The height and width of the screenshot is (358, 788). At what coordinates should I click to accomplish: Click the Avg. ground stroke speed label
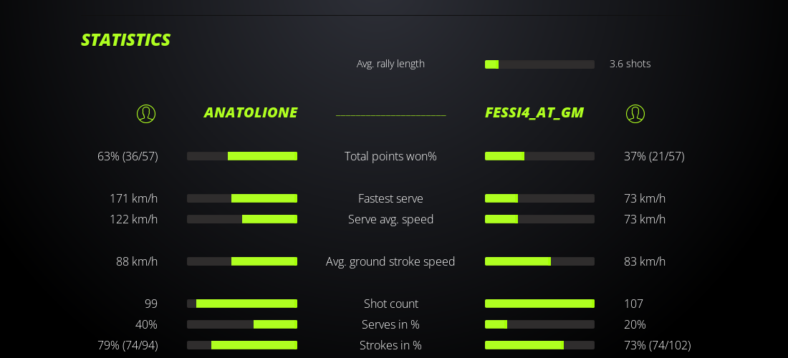[x=390, y=261]
